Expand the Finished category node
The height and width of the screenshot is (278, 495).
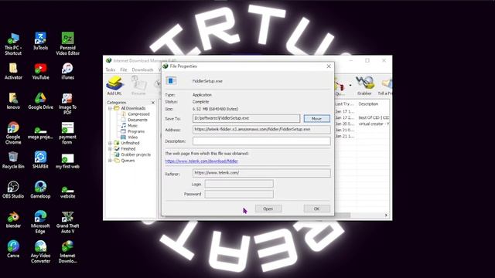pos(110,149)
